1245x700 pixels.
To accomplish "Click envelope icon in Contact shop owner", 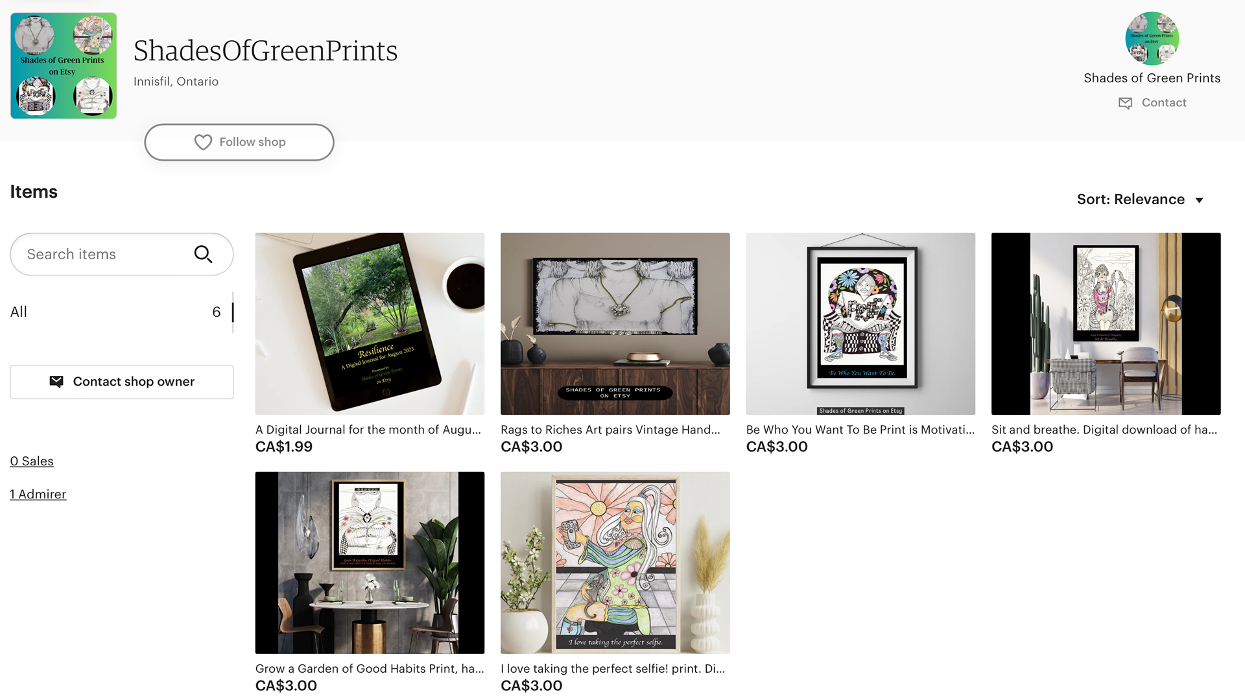I will [x=56, y=382].
